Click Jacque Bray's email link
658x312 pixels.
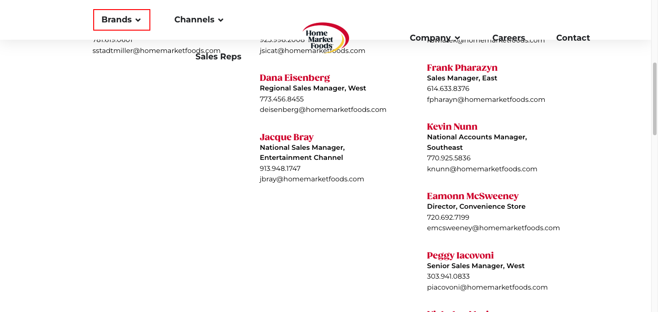312,179
